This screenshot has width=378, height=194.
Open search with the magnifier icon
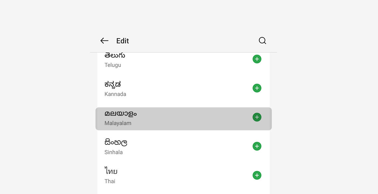point(262,41)
